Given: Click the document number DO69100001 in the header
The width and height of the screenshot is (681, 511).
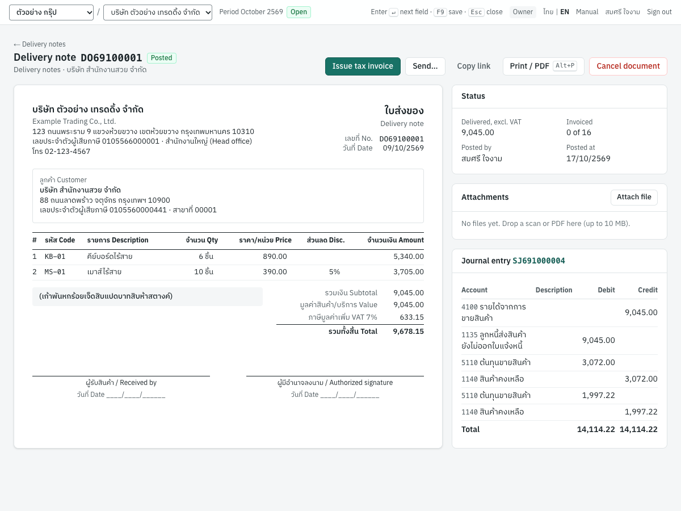Looking at the screenshot, I should (x=111, y=58).
